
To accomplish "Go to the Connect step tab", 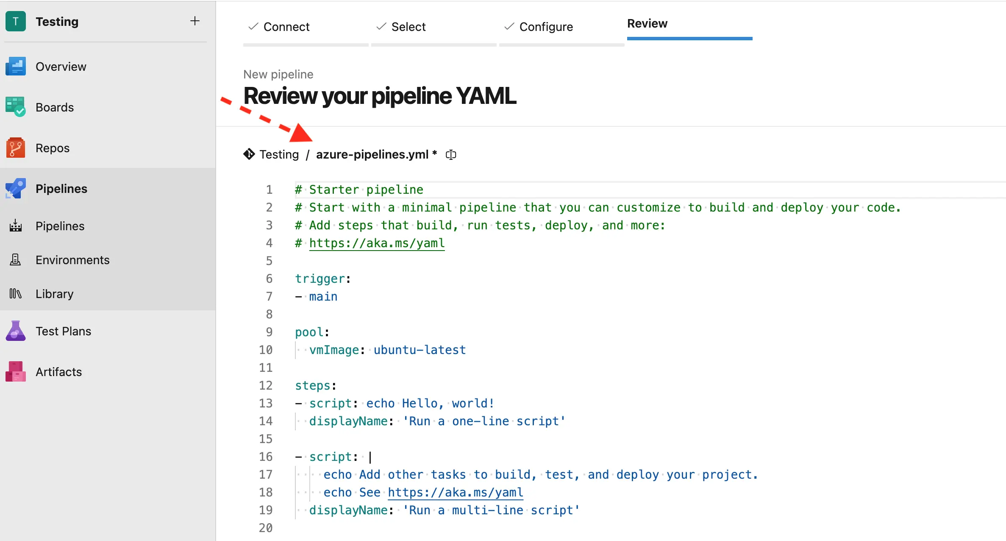I will tap(306, 27).
